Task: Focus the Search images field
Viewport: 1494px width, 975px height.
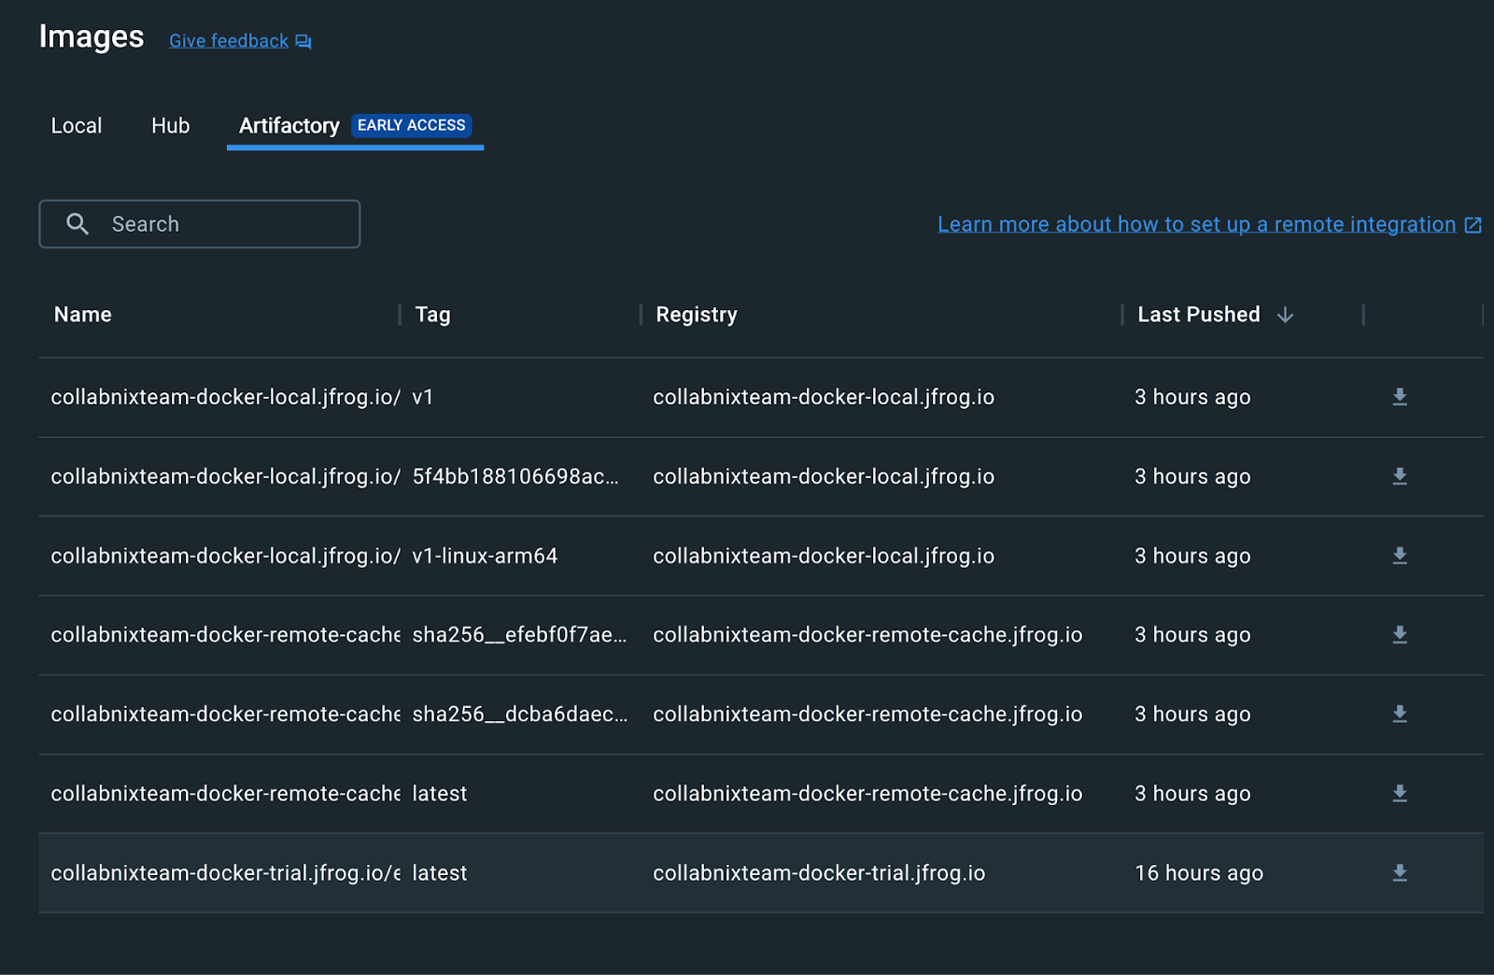Action: [x=200, y=224]
